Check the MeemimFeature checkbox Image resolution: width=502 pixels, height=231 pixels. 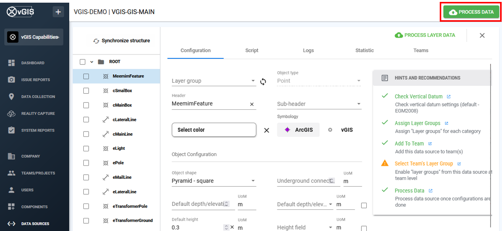pyautogui.click(x=86, y=76)
